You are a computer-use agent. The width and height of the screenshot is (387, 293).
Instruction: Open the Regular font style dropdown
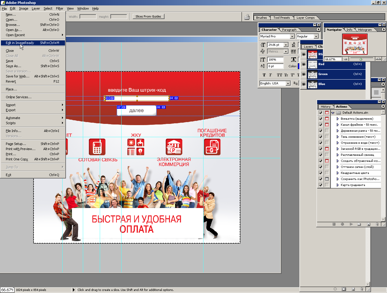(316, 36)
